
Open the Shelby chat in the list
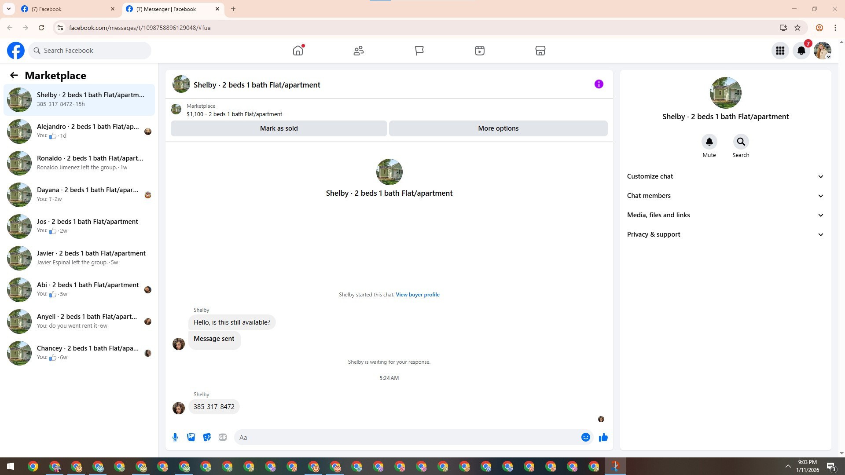point(79,100)
